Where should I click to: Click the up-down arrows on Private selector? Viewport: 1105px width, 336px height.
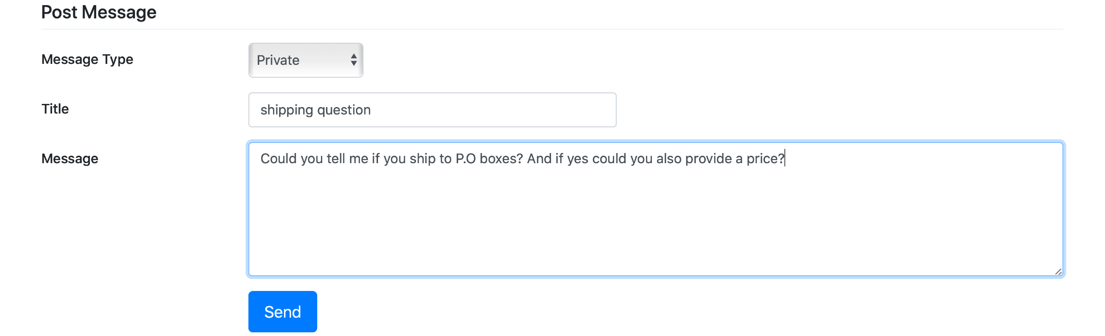(354, 60)
